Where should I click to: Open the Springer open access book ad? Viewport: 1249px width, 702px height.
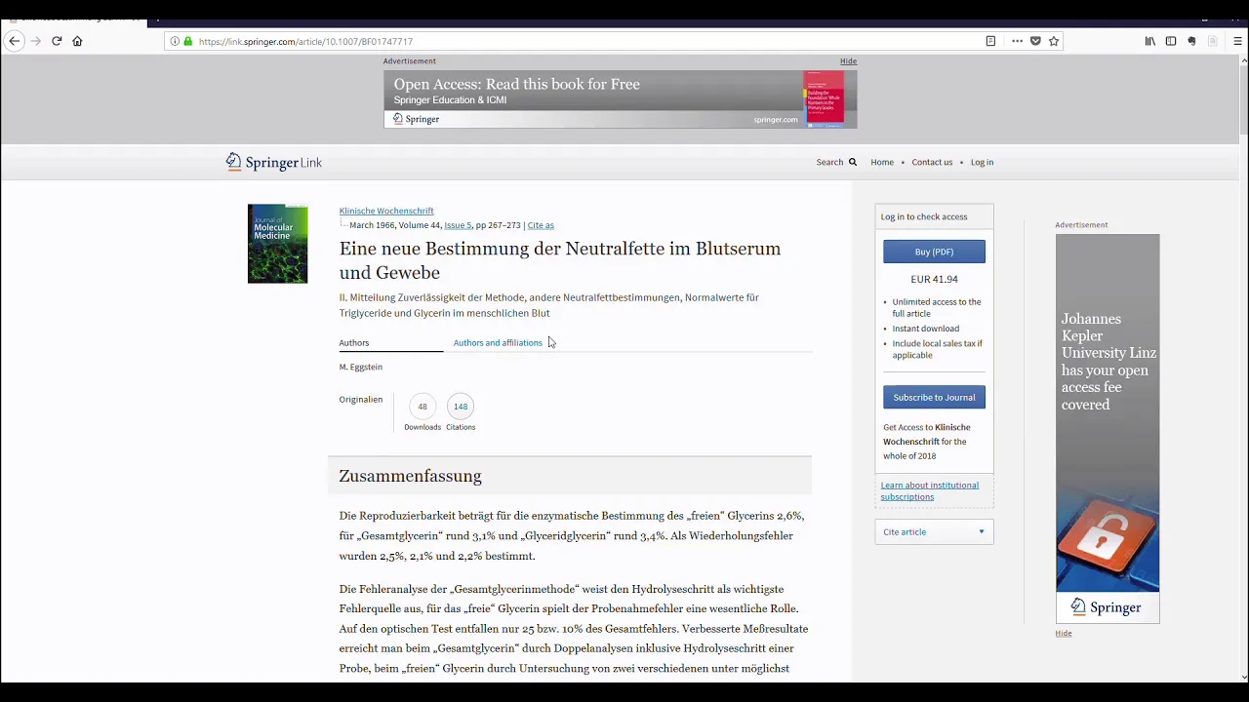(x=621, y=98)
